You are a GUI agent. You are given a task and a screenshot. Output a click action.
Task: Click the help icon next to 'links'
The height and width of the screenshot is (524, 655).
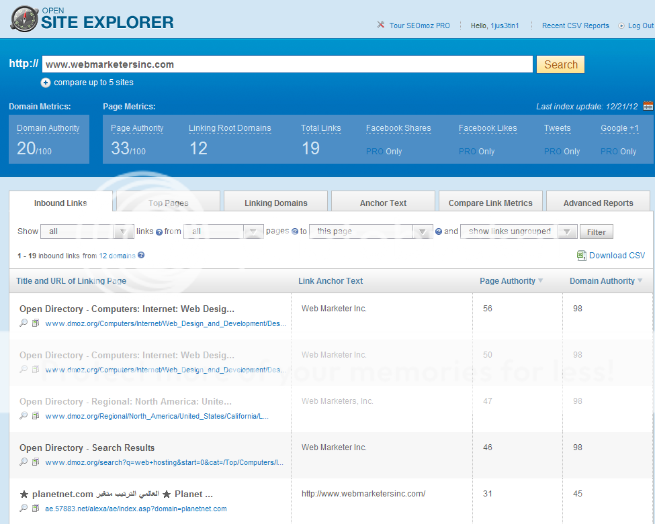(159, 232)
